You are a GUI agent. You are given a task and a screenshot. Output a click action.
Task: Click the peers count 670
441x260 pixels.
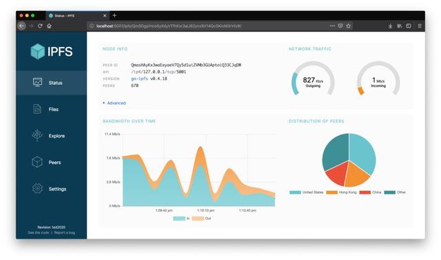point(135,86)
